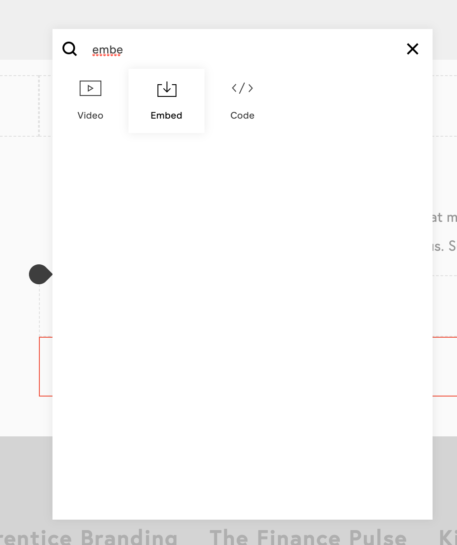Select the Video block play icon

point(90,88)
